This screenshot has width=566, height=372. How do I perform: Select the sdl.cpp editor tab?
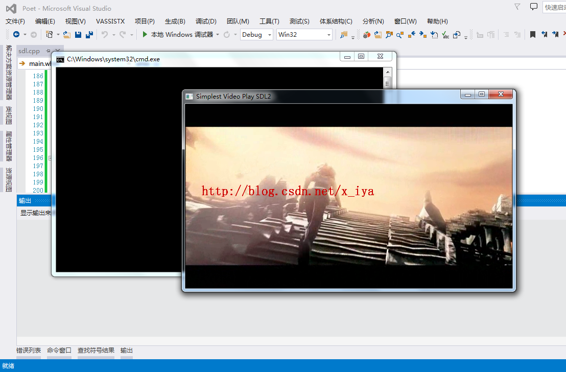pos(29,51)
